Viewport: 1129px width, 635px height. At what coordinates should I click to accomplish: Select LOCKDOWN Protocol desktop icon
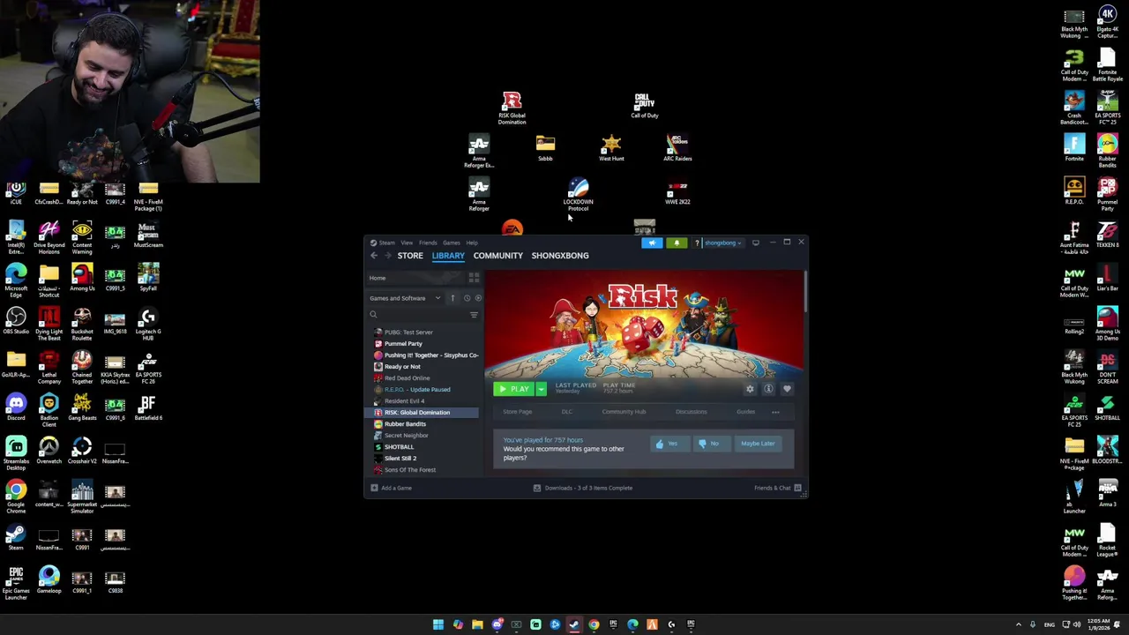[x=579, y=195]
